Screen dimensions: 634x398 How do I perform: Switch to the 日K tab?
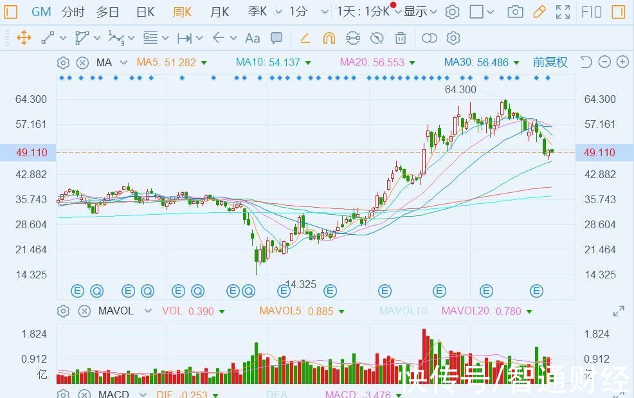[x=145, y=12]
